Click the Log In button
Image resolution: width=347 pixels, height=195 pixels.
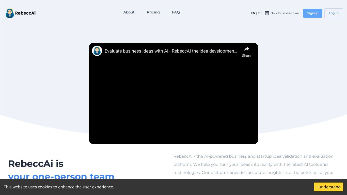[334, 13]
